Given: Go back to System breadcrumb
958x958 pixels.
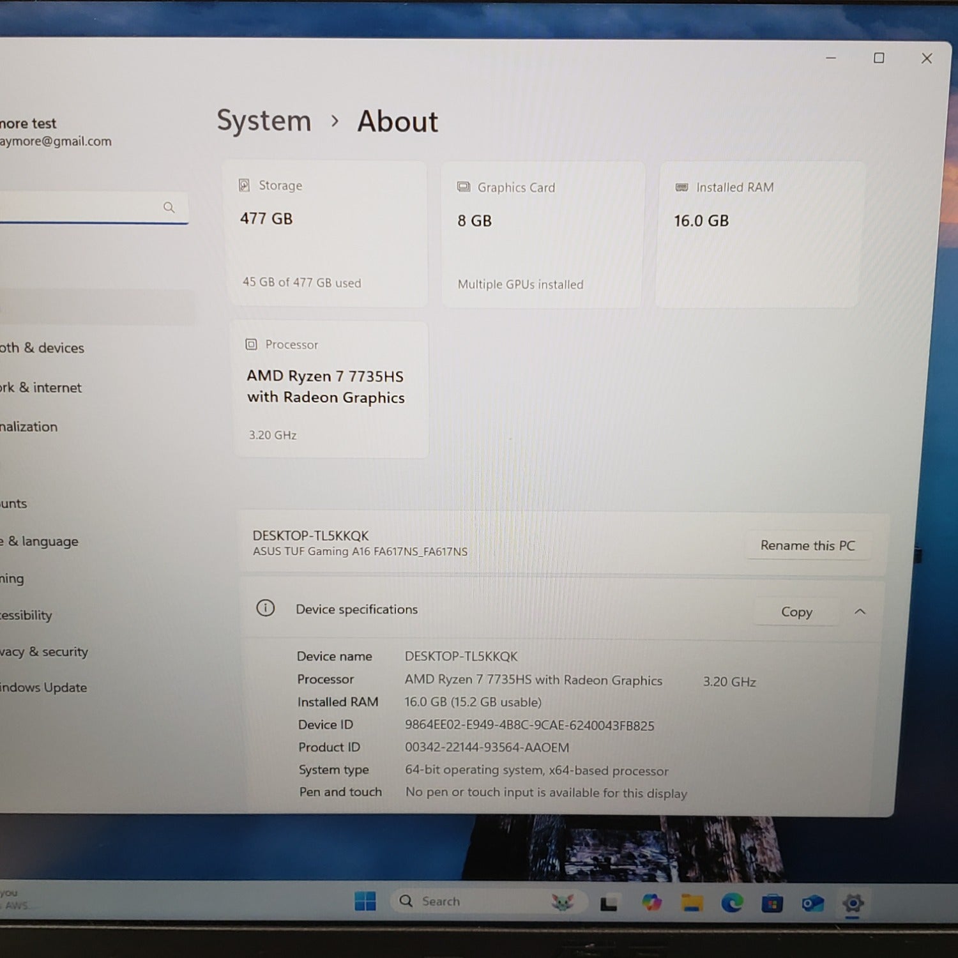Looking at the screenshot, I should click(264, 121).
